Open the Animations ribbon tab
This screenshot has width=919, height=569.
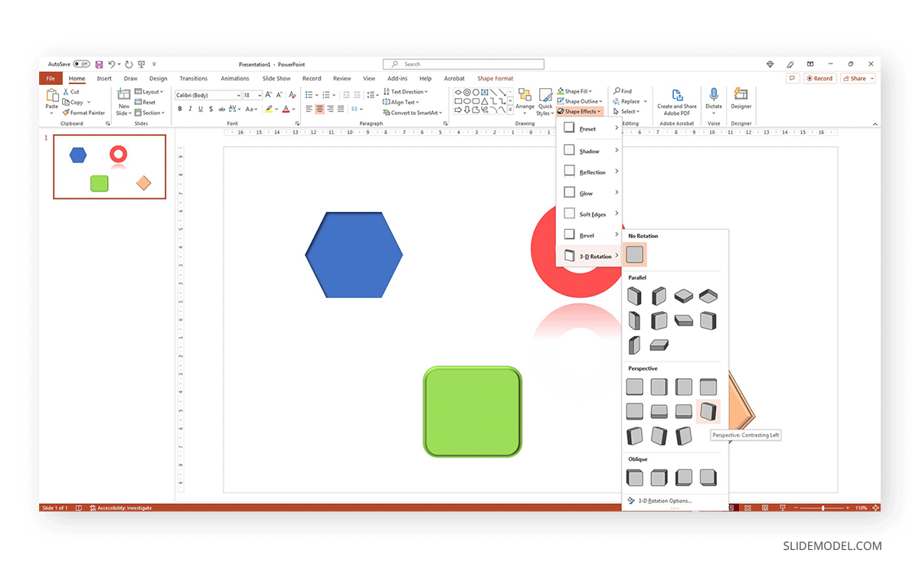pyautogui.click(x=237, y=77)
